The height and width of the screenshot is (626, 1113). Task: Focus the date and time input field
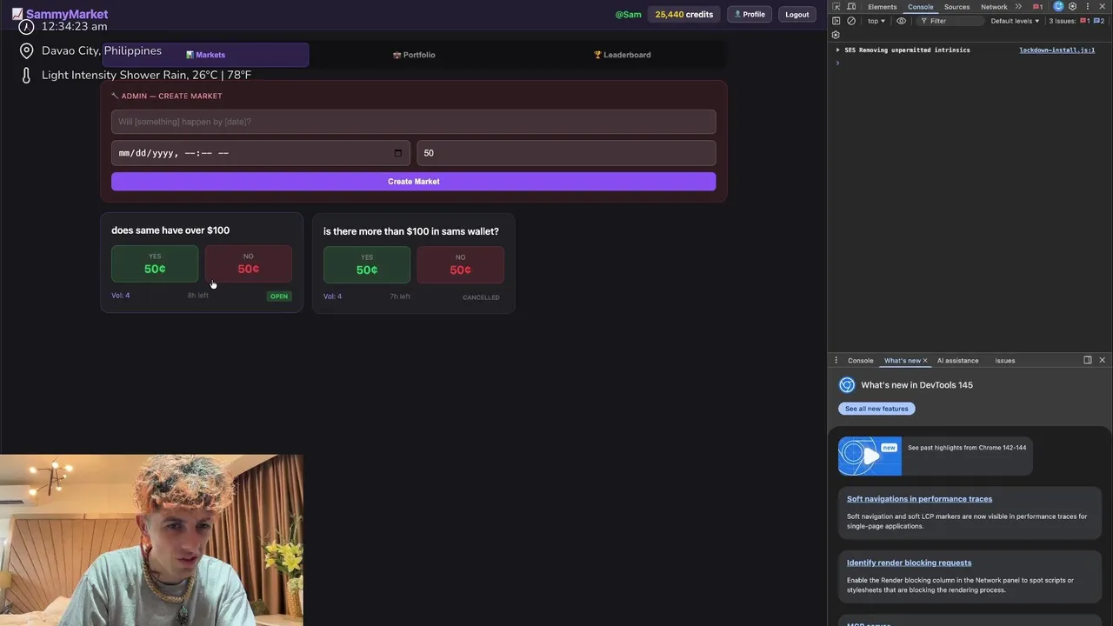pyautogui.click(x=261, y=153)
